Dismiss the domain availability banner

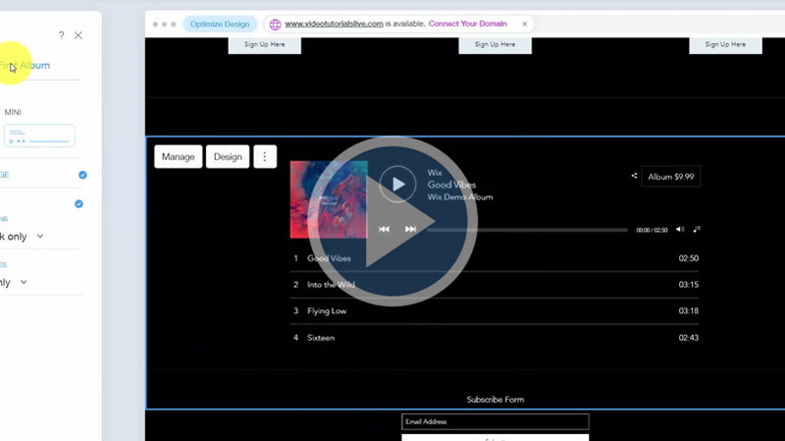(x=525, y=24)
